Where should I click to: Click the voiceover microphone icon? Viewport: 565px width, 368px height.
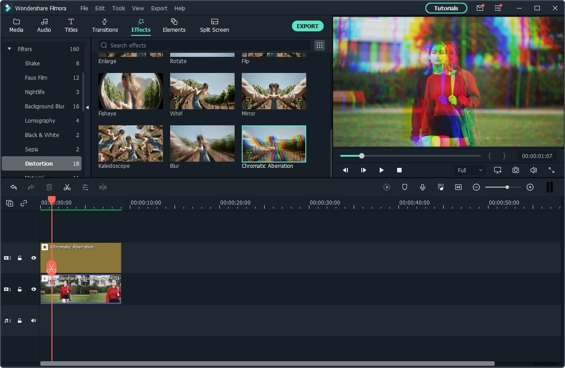click(423, 187)
